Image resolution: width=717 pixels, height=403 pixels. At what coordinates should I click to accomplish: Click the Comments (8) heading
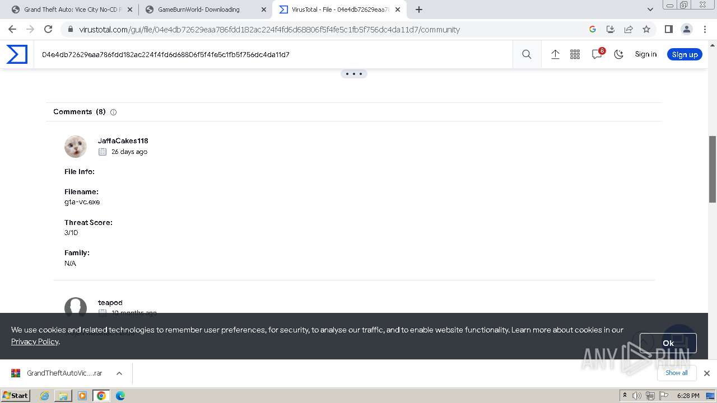click(80, 112)
